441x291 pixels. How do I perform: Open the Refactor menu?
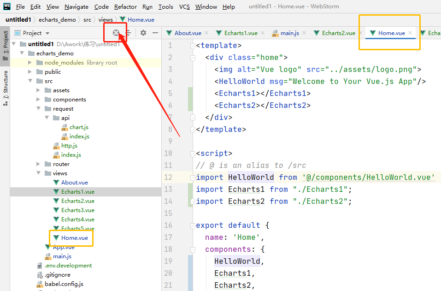pos(125,7)
